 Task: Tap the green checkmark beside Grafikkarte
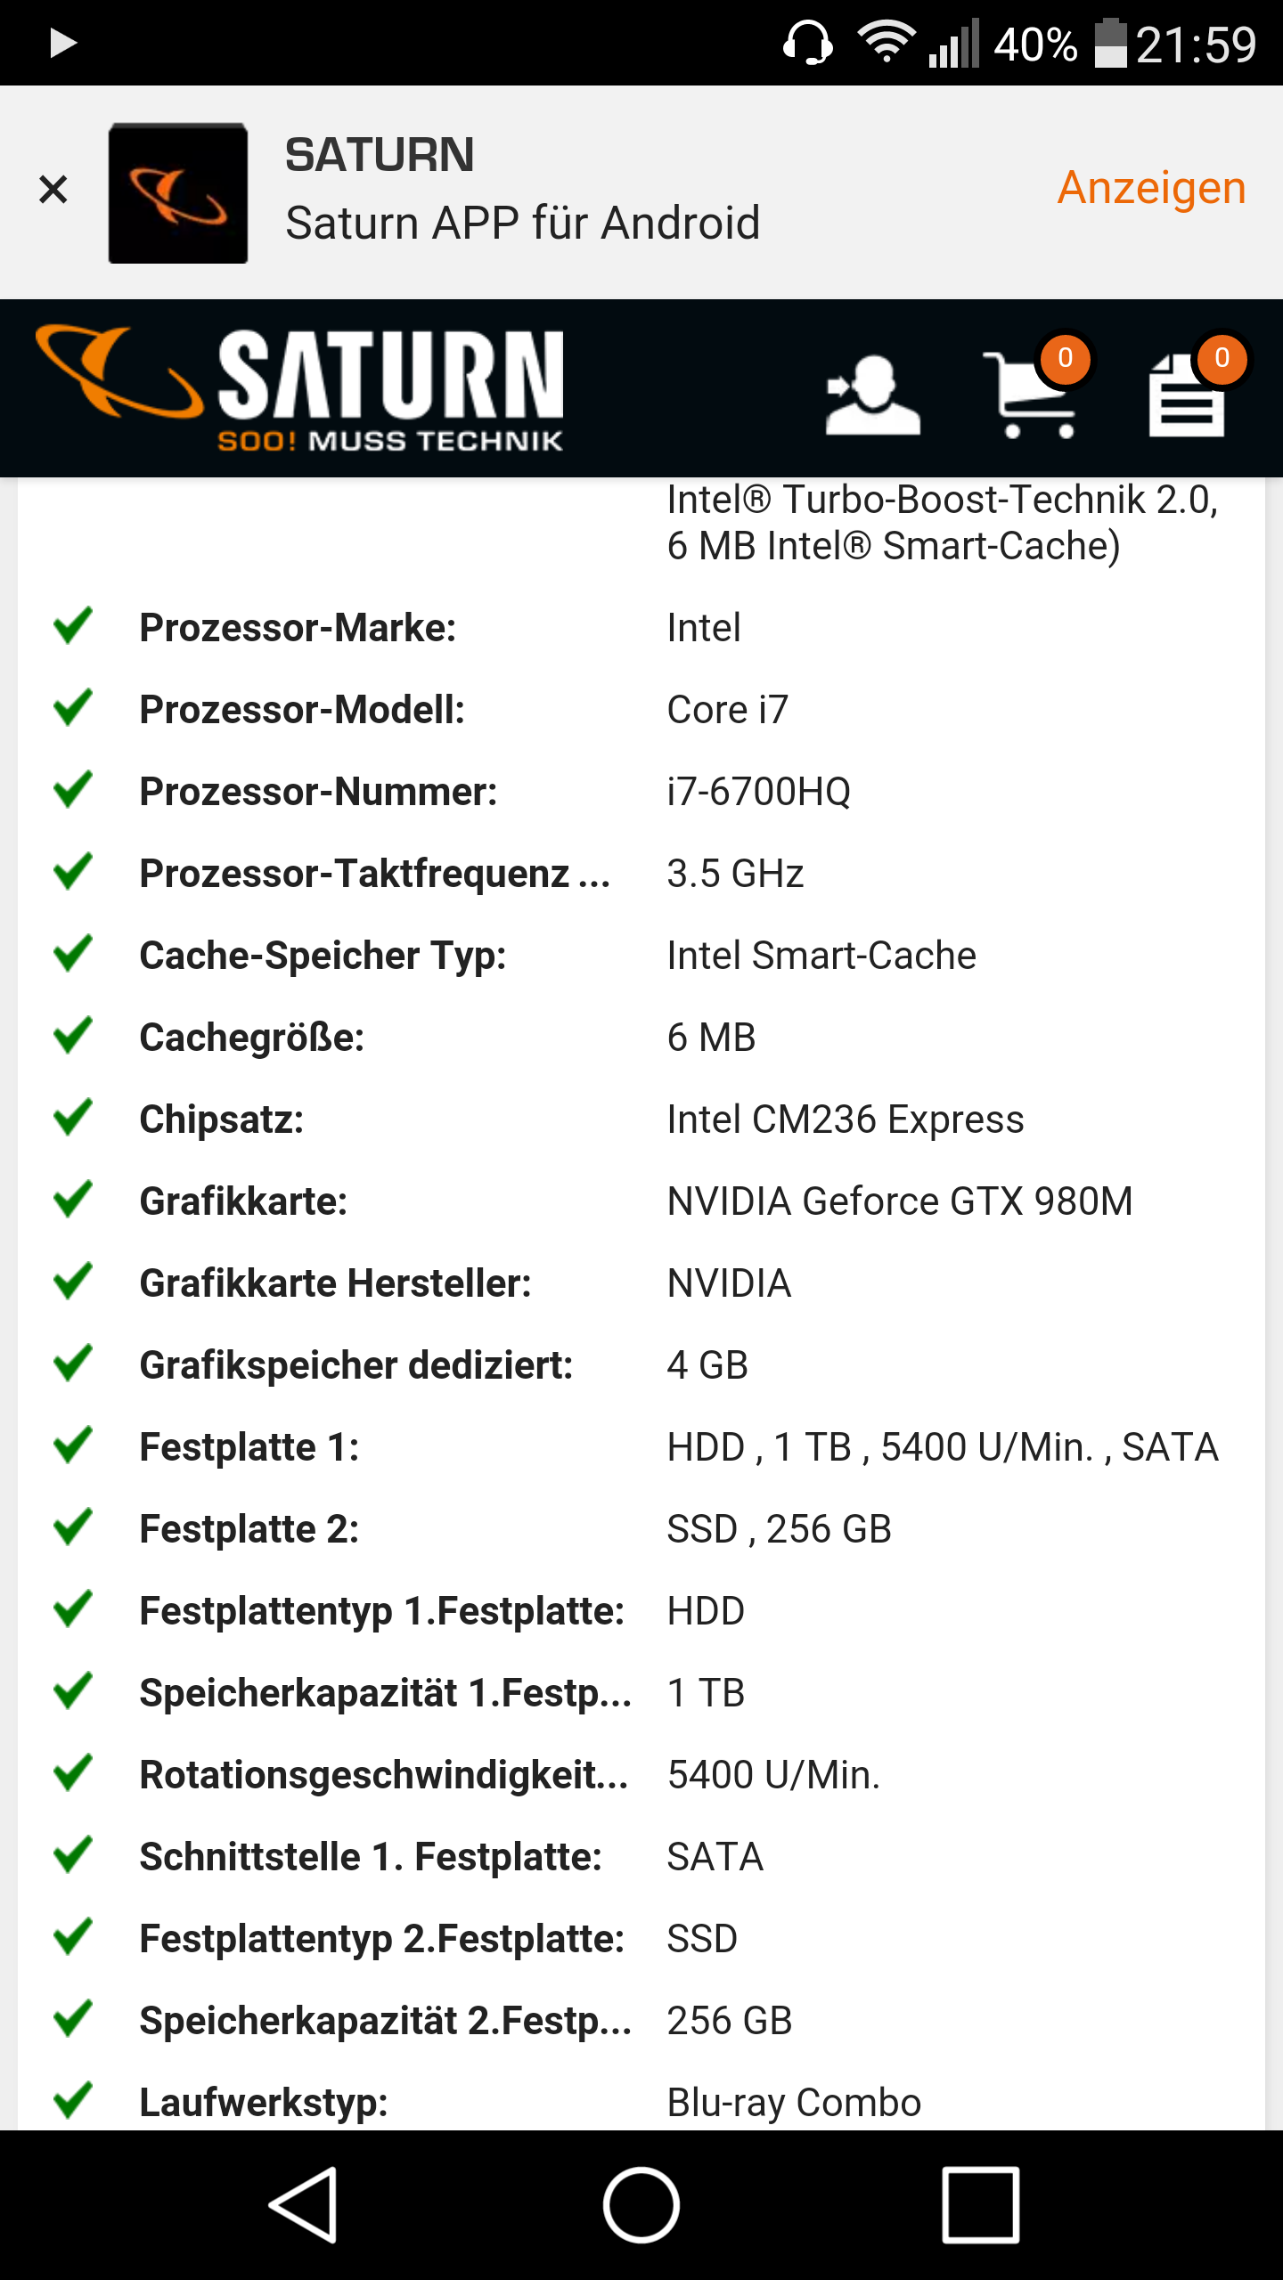point(73,1200)
